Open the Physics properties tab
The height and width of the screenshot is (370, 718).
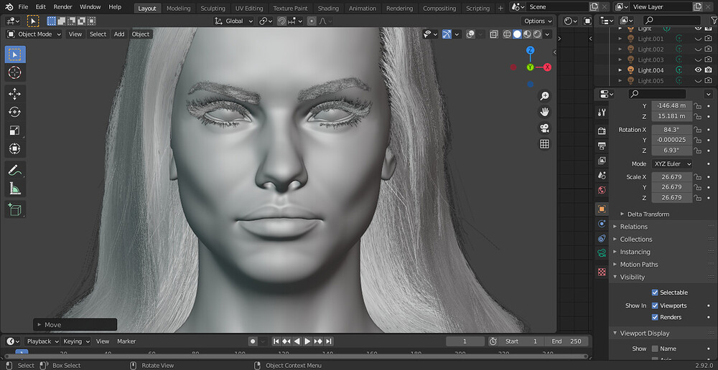point(602,224)
